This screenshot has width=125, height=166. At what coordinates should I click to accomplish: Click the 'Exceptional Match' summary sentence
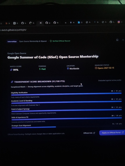click(x=47, y=86)
